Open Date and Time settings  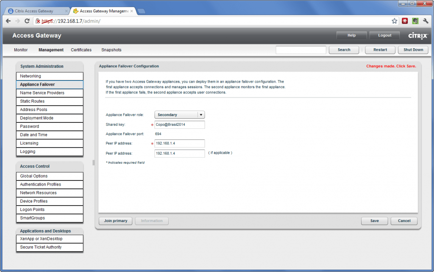pos(50,135)
